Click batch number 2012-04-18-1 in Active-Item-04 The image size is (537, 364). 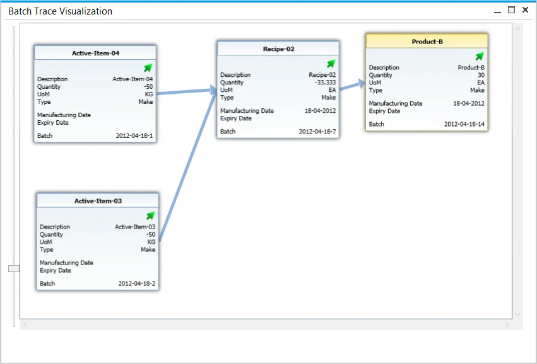coord(134,136)
